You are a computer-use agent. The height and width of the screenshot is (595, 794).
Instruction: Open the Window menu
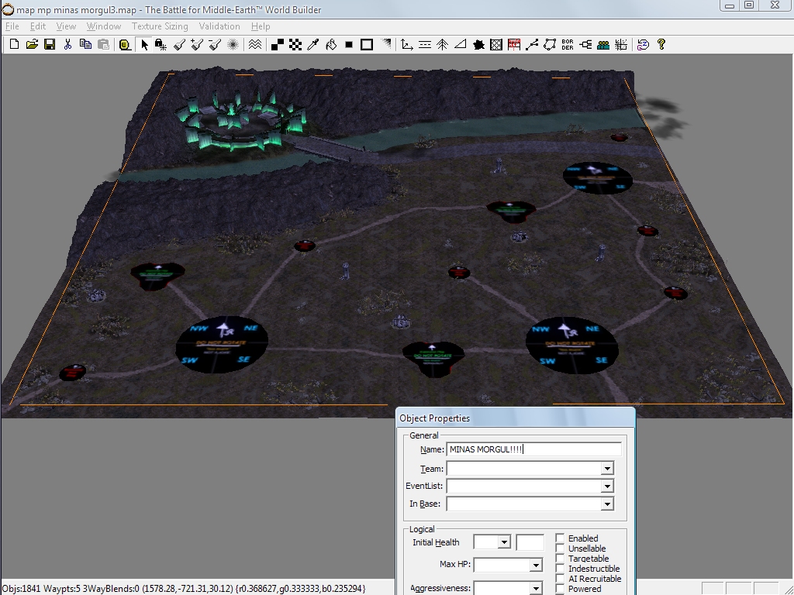104,26
